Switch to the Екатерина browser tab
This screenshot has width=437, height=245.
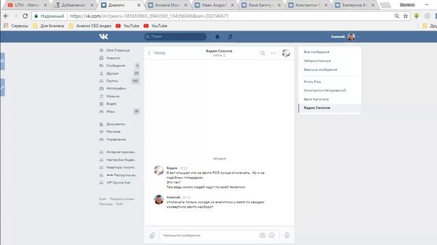pyautogui.click(x=354, y=5)
